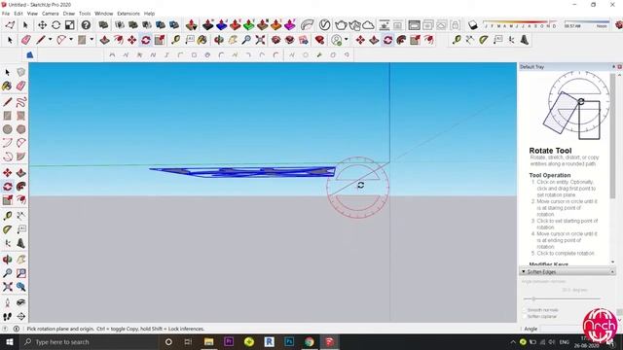Click ENG language indicator in tray
This screenshot has width=623, height=350.
(x=565, y=342)
